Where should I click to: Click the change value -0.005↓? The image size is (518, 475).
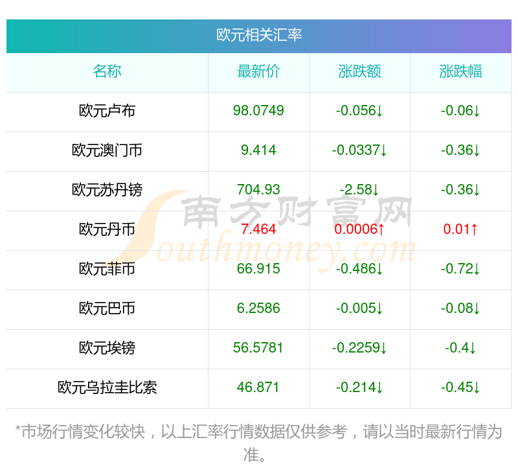coord(359,308)
